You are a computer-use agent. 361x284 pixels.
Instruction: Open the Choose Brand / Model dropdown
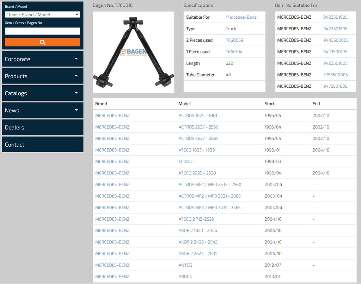[43, 14]
